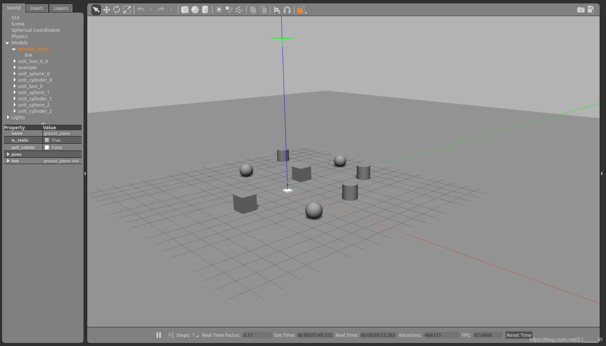The height and width of the screenshot is (346, 606).
Task: Open the redo history dropdown arrow
Action: coord(171,10)
